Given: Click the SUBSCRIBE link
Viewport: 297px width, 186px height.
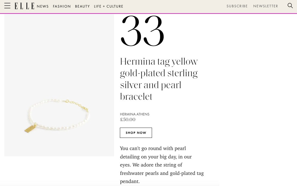Looking at the screenshot, I should point(237,6).
